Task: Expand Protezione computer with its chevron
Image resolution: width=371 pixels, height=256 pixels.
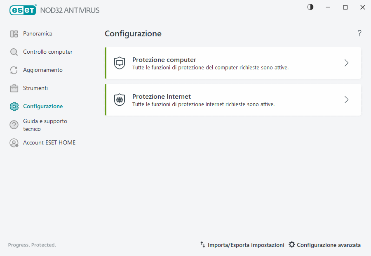Action: [x=346, y=63]
